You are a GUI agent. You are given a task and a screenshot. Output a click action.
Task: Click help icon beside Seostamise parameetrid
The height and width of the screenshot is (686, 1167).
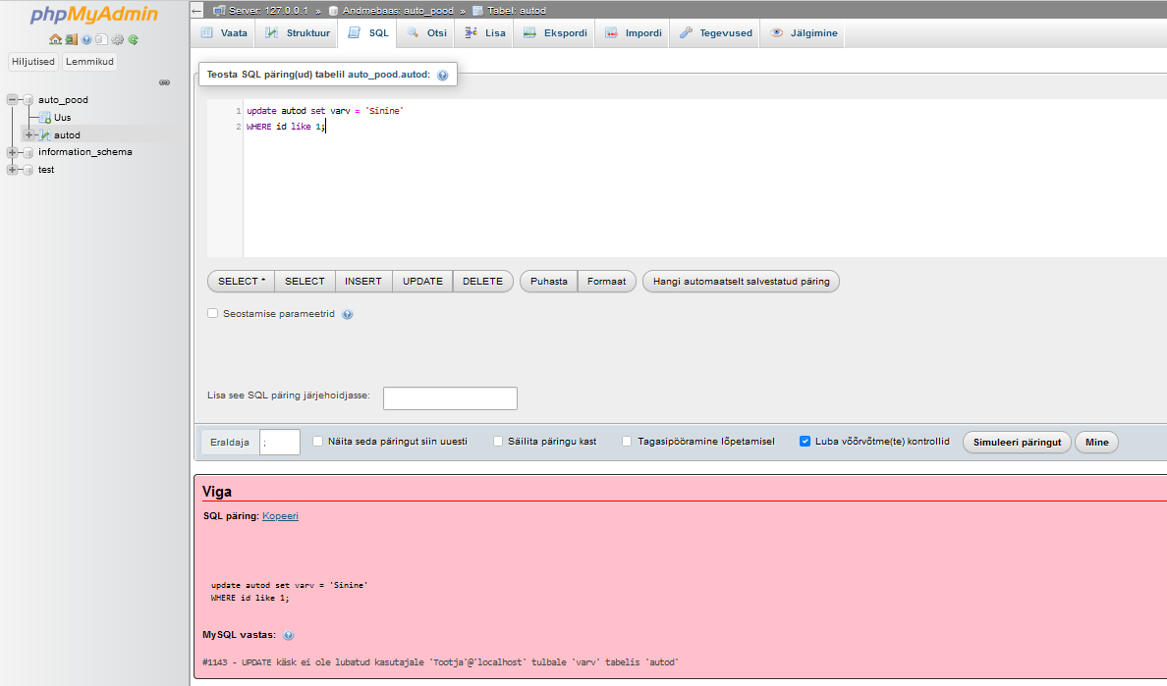click(347, 315)
